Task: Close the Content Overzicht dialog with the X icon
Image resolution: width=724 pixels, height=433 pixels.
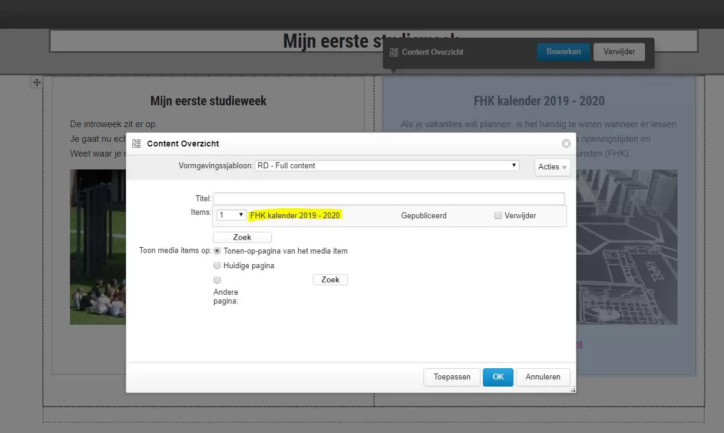Action: point(566,144)
